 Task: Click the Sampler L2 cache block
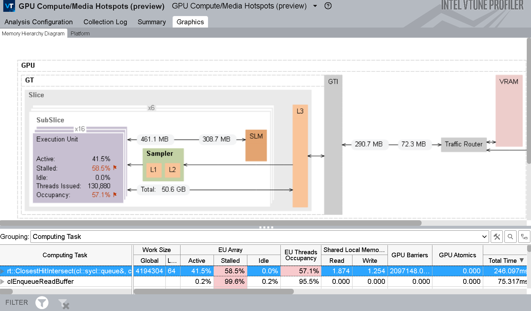click(x=173, y=170)
